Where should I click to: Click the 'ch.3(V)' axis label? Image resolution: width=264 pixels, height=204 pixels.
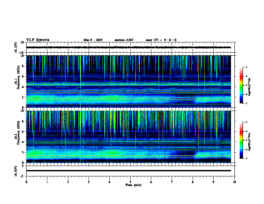(x=16, y=171)
